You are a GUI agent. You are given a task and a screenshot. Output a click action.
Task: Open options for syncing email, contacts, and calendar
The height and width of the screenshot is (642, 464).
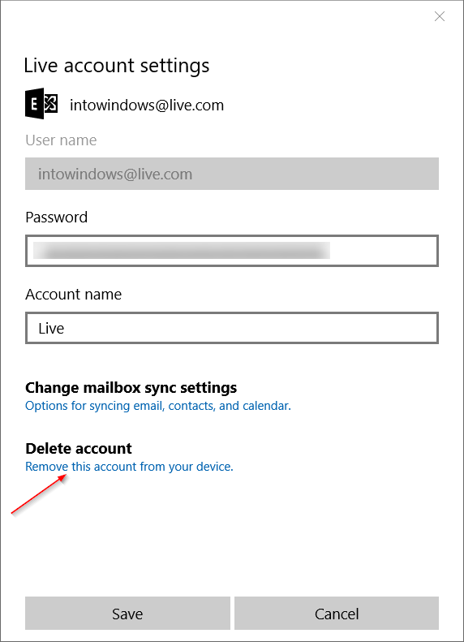pyautogui.click(x=158, y=406)
